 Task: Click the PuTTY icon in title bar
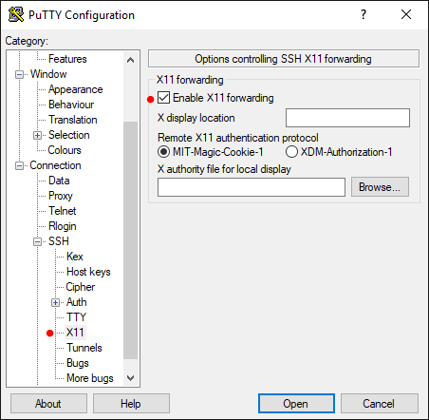point(16,14)
